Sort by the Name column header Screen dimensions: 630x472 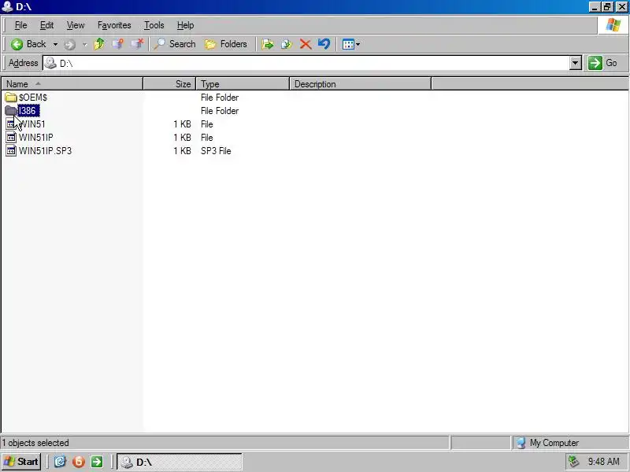click(x=72, y=84)
